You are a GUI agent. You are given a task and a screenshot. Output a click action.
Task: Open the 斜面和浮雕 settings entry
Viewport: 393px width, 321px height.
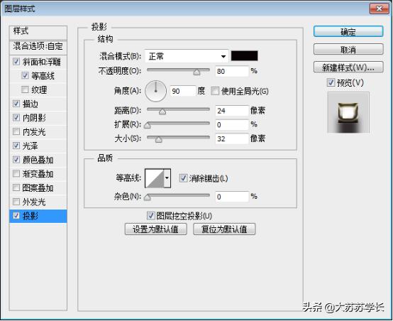[x=42, y=62]
